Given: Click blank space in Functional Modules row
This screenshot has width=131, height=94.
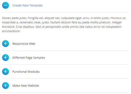Looking at the screenshot, I should [84, 72].
